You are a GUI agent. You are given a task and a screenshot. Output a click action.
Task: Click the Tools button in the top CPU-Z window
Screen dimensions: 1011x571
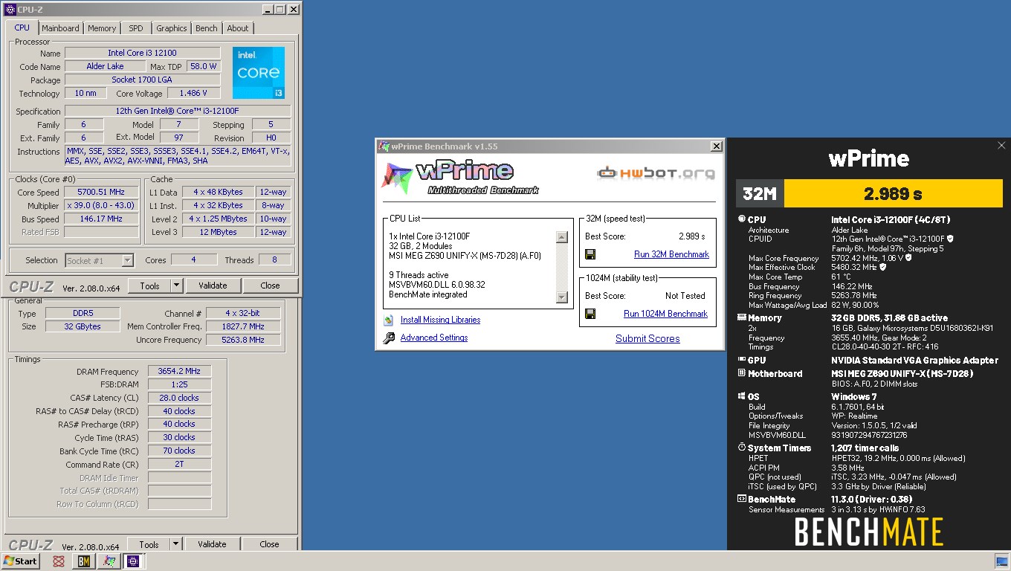click(x=149, y=285)
